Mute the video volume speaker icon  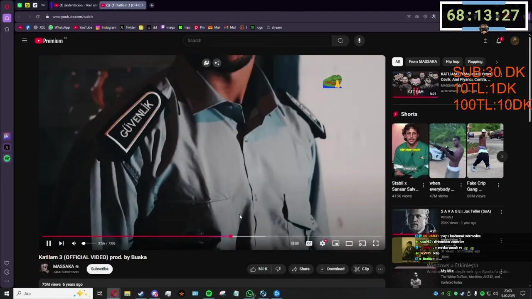click(x=74, y=243)
